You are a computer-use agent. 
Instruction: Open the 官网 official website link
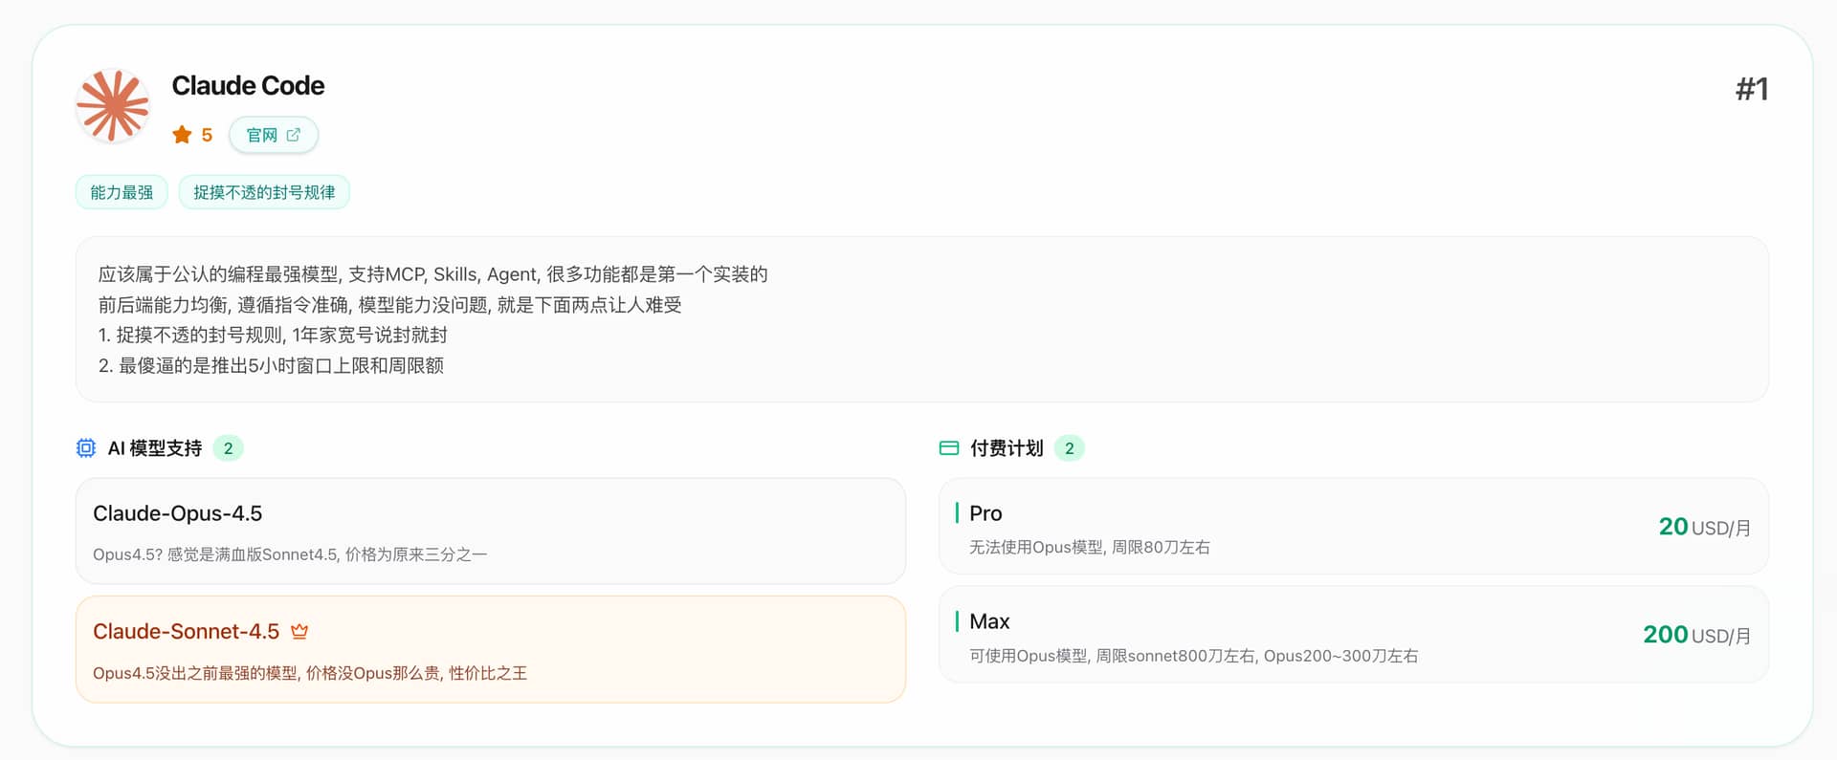[x=273, y=135]
